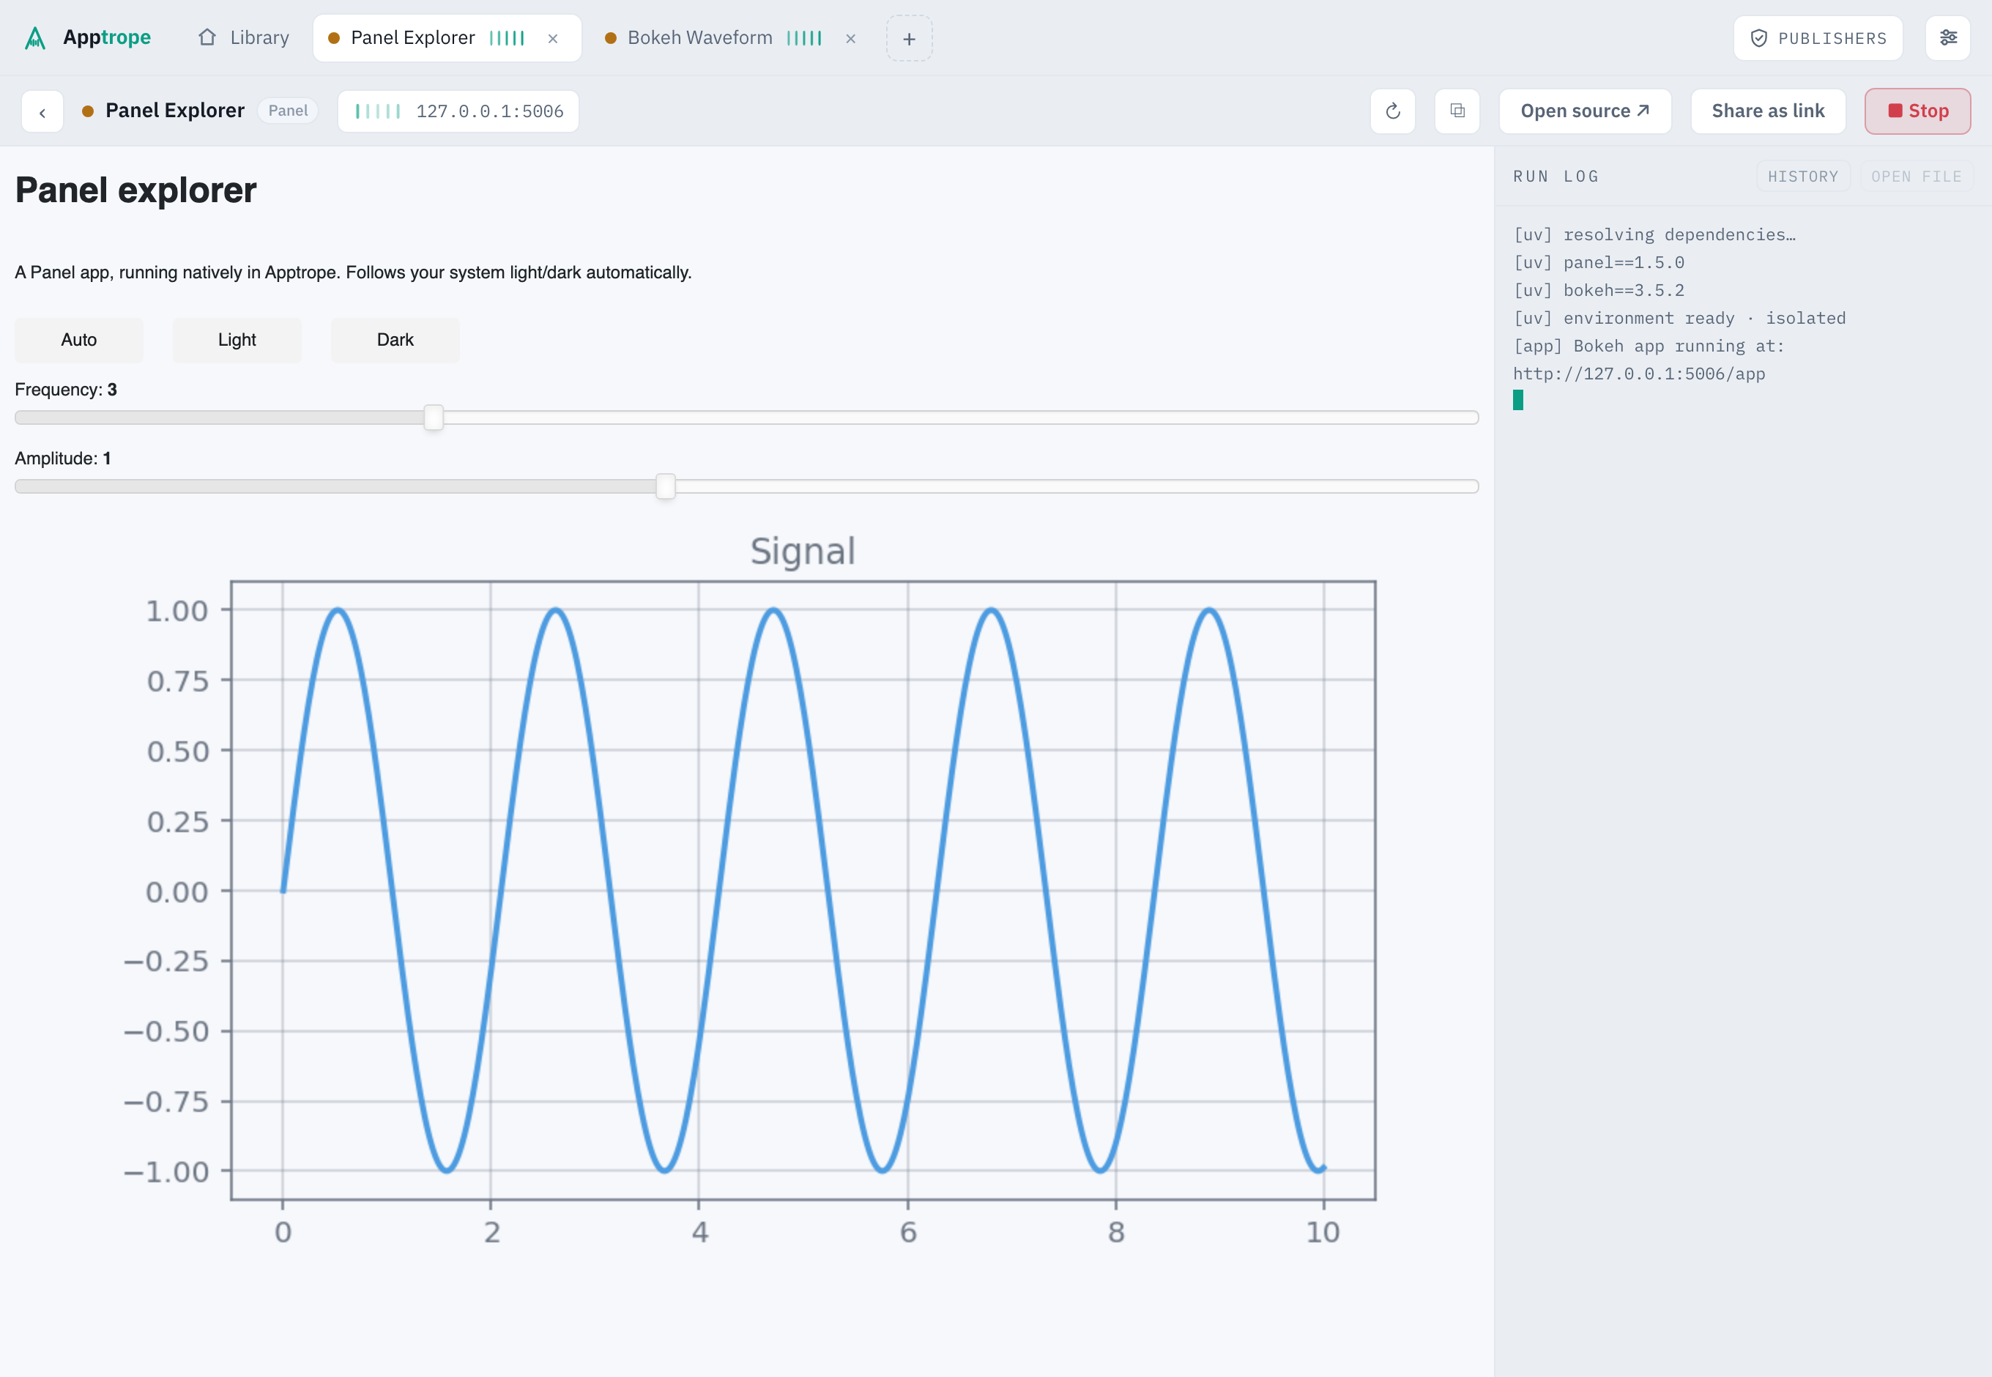Viewport: 1992px width, 1377px height.
Task: Click the app description paragraph text
Action: 354,272
